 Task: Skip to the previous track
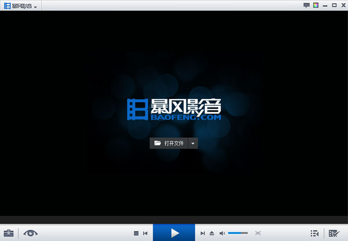[145, 233]
